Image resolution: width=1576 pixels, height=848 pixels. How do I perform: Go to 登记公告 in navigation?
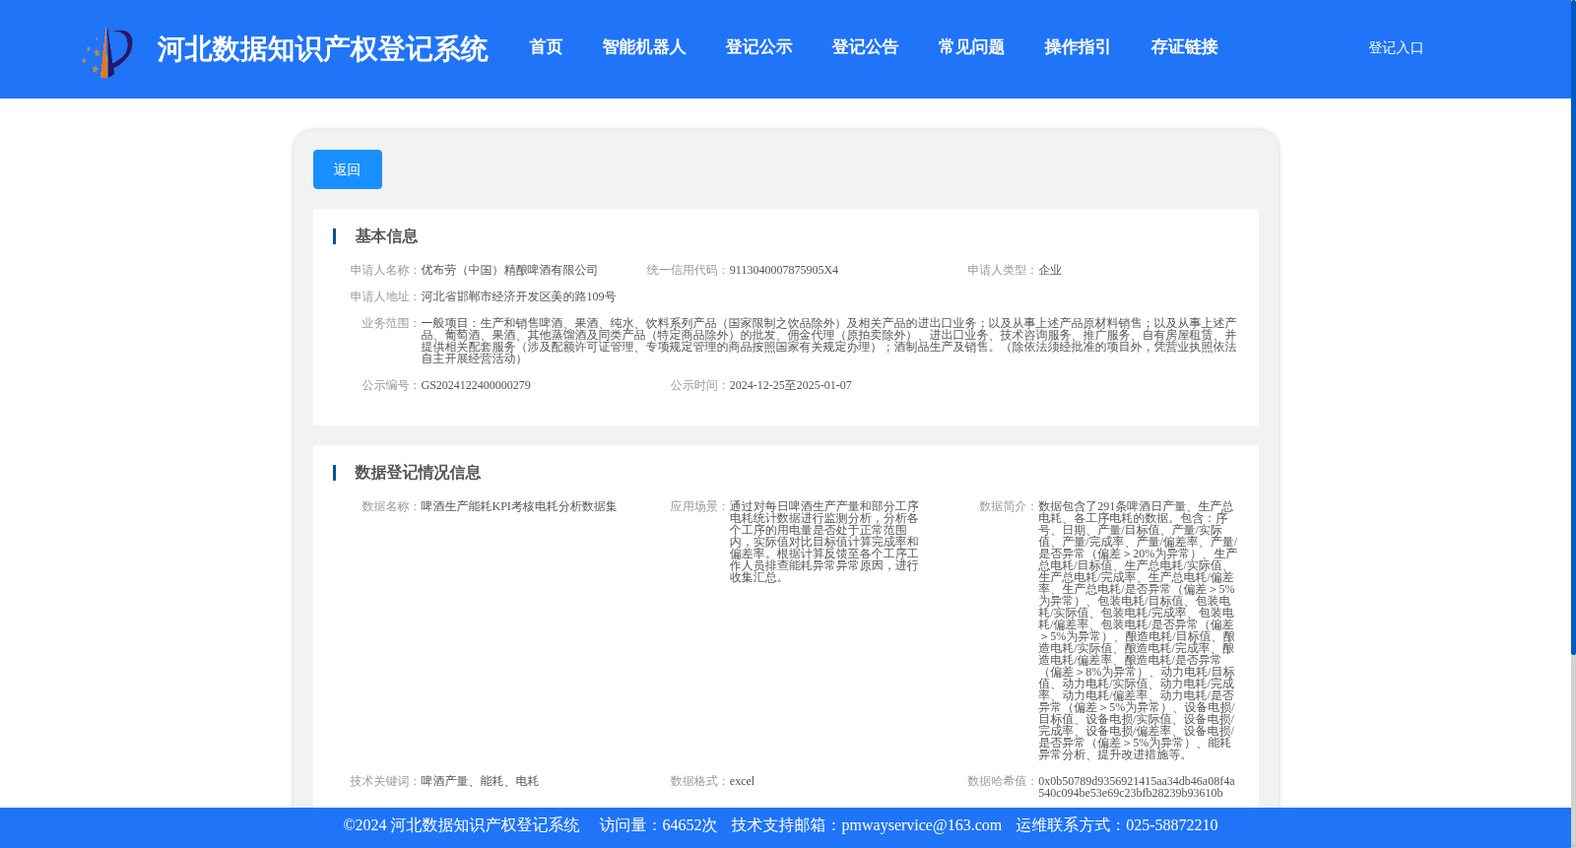865,47
